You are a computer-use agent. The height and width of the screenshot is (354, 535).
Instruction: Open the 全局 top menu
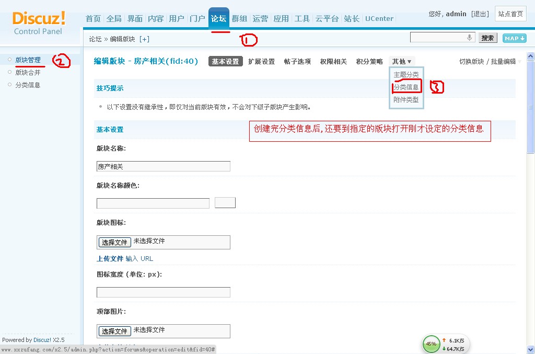click(x=114, y=18)
